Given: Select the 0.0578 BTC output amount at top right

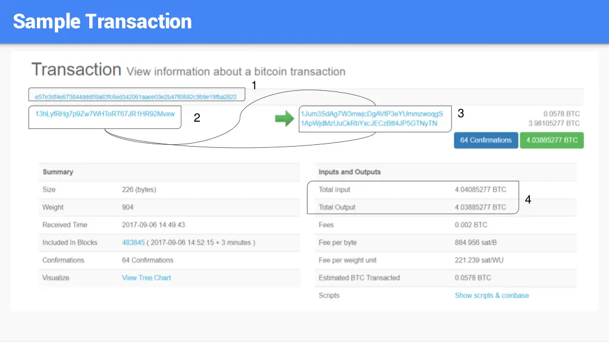Looking at the screenshot, I should [561, 113].
